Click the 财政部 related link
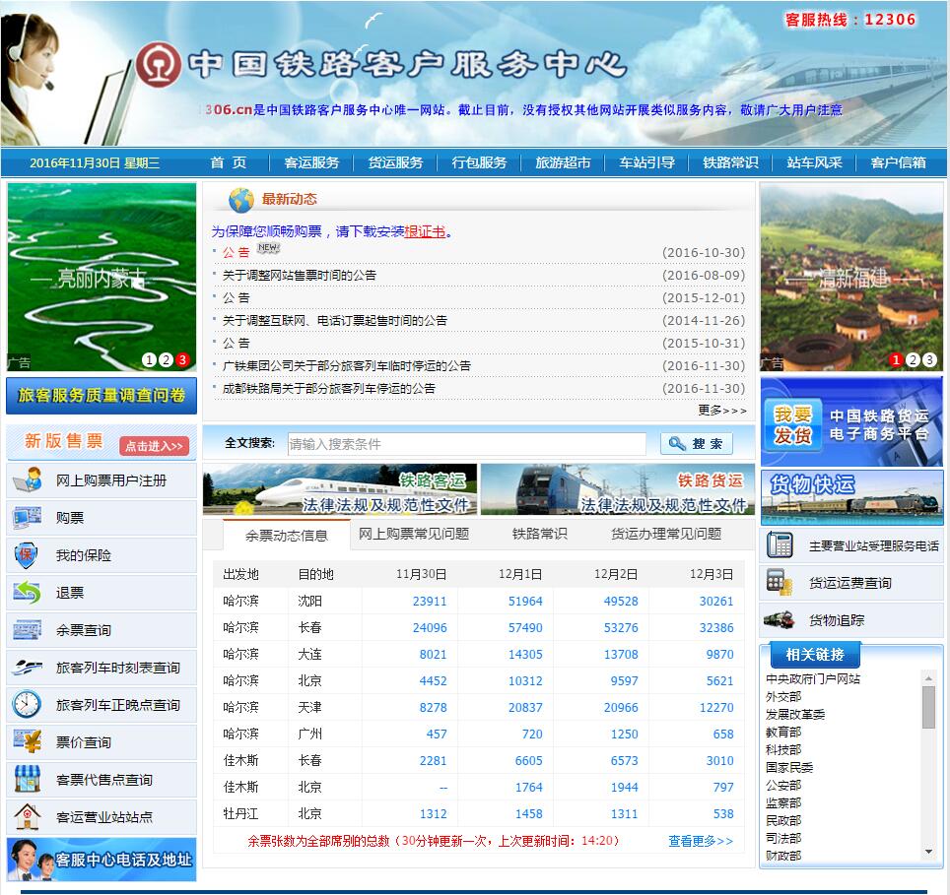Image resolution: width=950 pixels, height=895 pixels. pyautogui.click(x=783, y=855)
